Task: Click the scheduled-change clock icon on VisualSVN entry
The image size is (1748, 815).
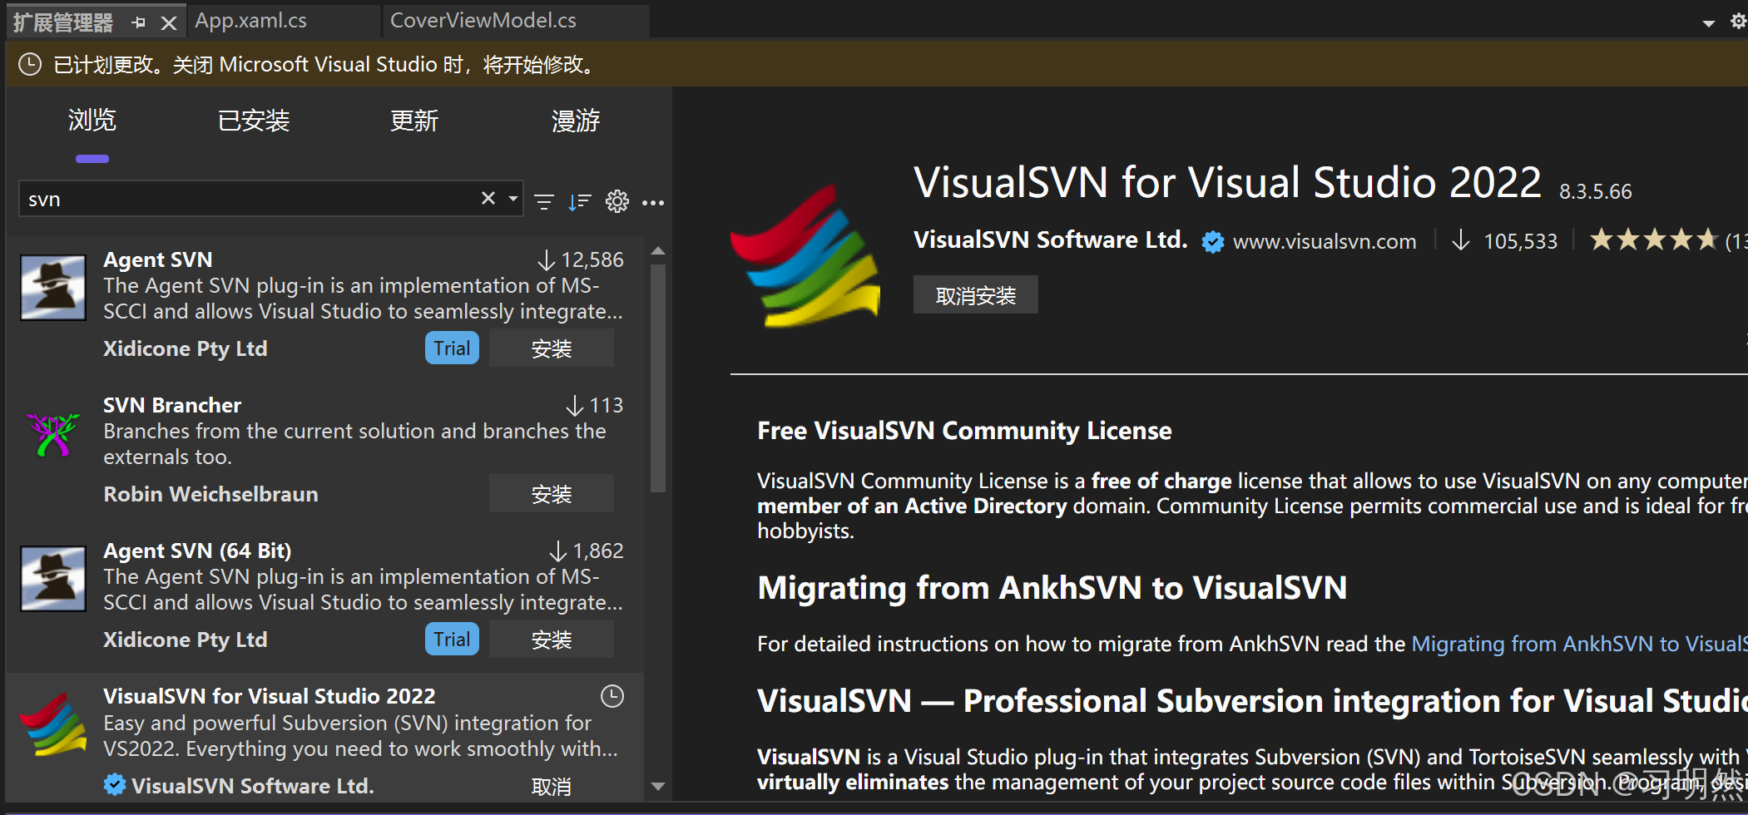Action: pos(613,696)
